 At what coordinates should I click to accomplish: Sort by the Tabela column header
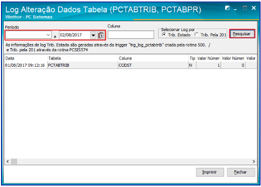pyautogui.click(x=83, y=59)
